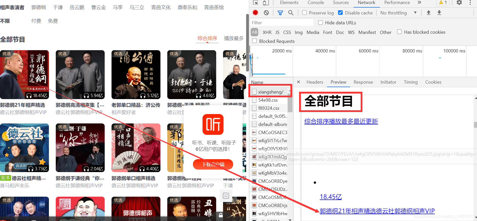The height and width of the screenshot is (221, 477).
Task: Uncheck Disable cache checkbox
Action: pyautogui.click(x=340, y=13)
